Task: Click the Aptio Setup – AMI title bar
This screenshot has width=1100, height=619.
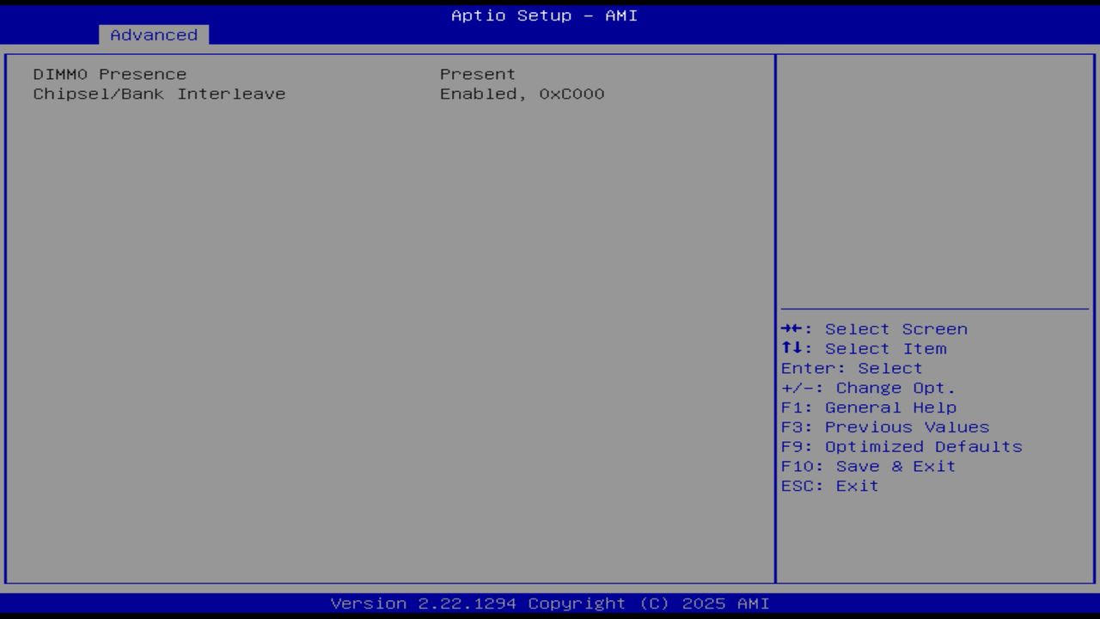Action: (543, 15)
